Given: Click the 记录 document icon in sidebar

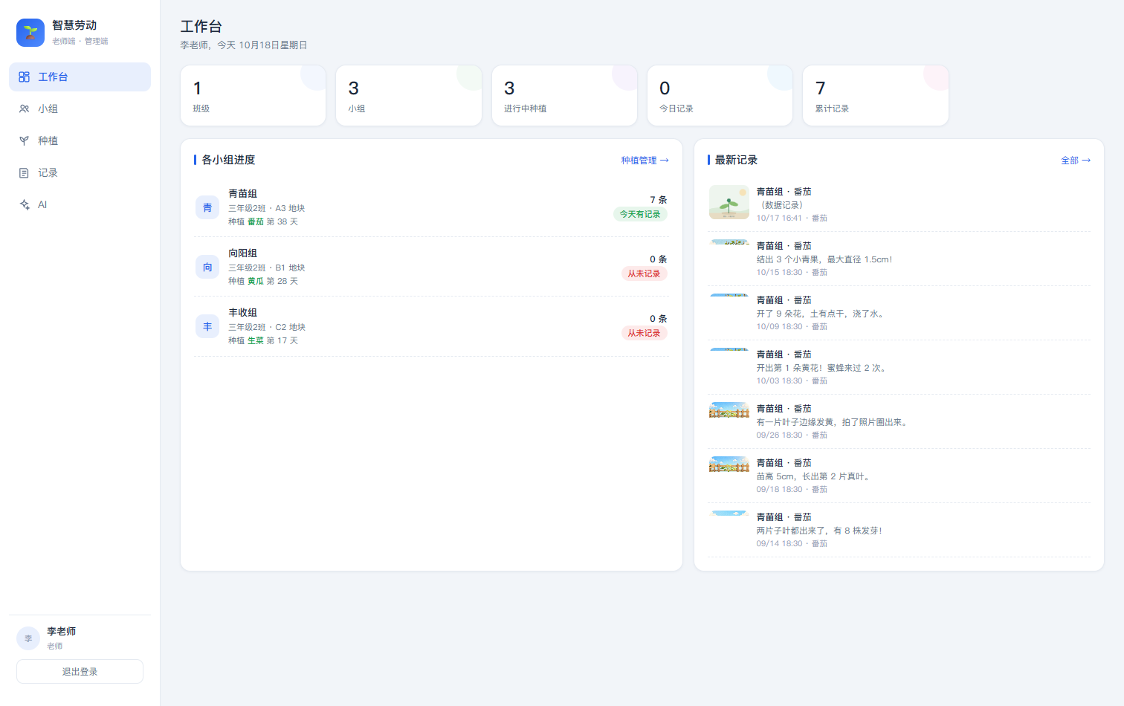Looking at the screenshot, I should 25,173.
